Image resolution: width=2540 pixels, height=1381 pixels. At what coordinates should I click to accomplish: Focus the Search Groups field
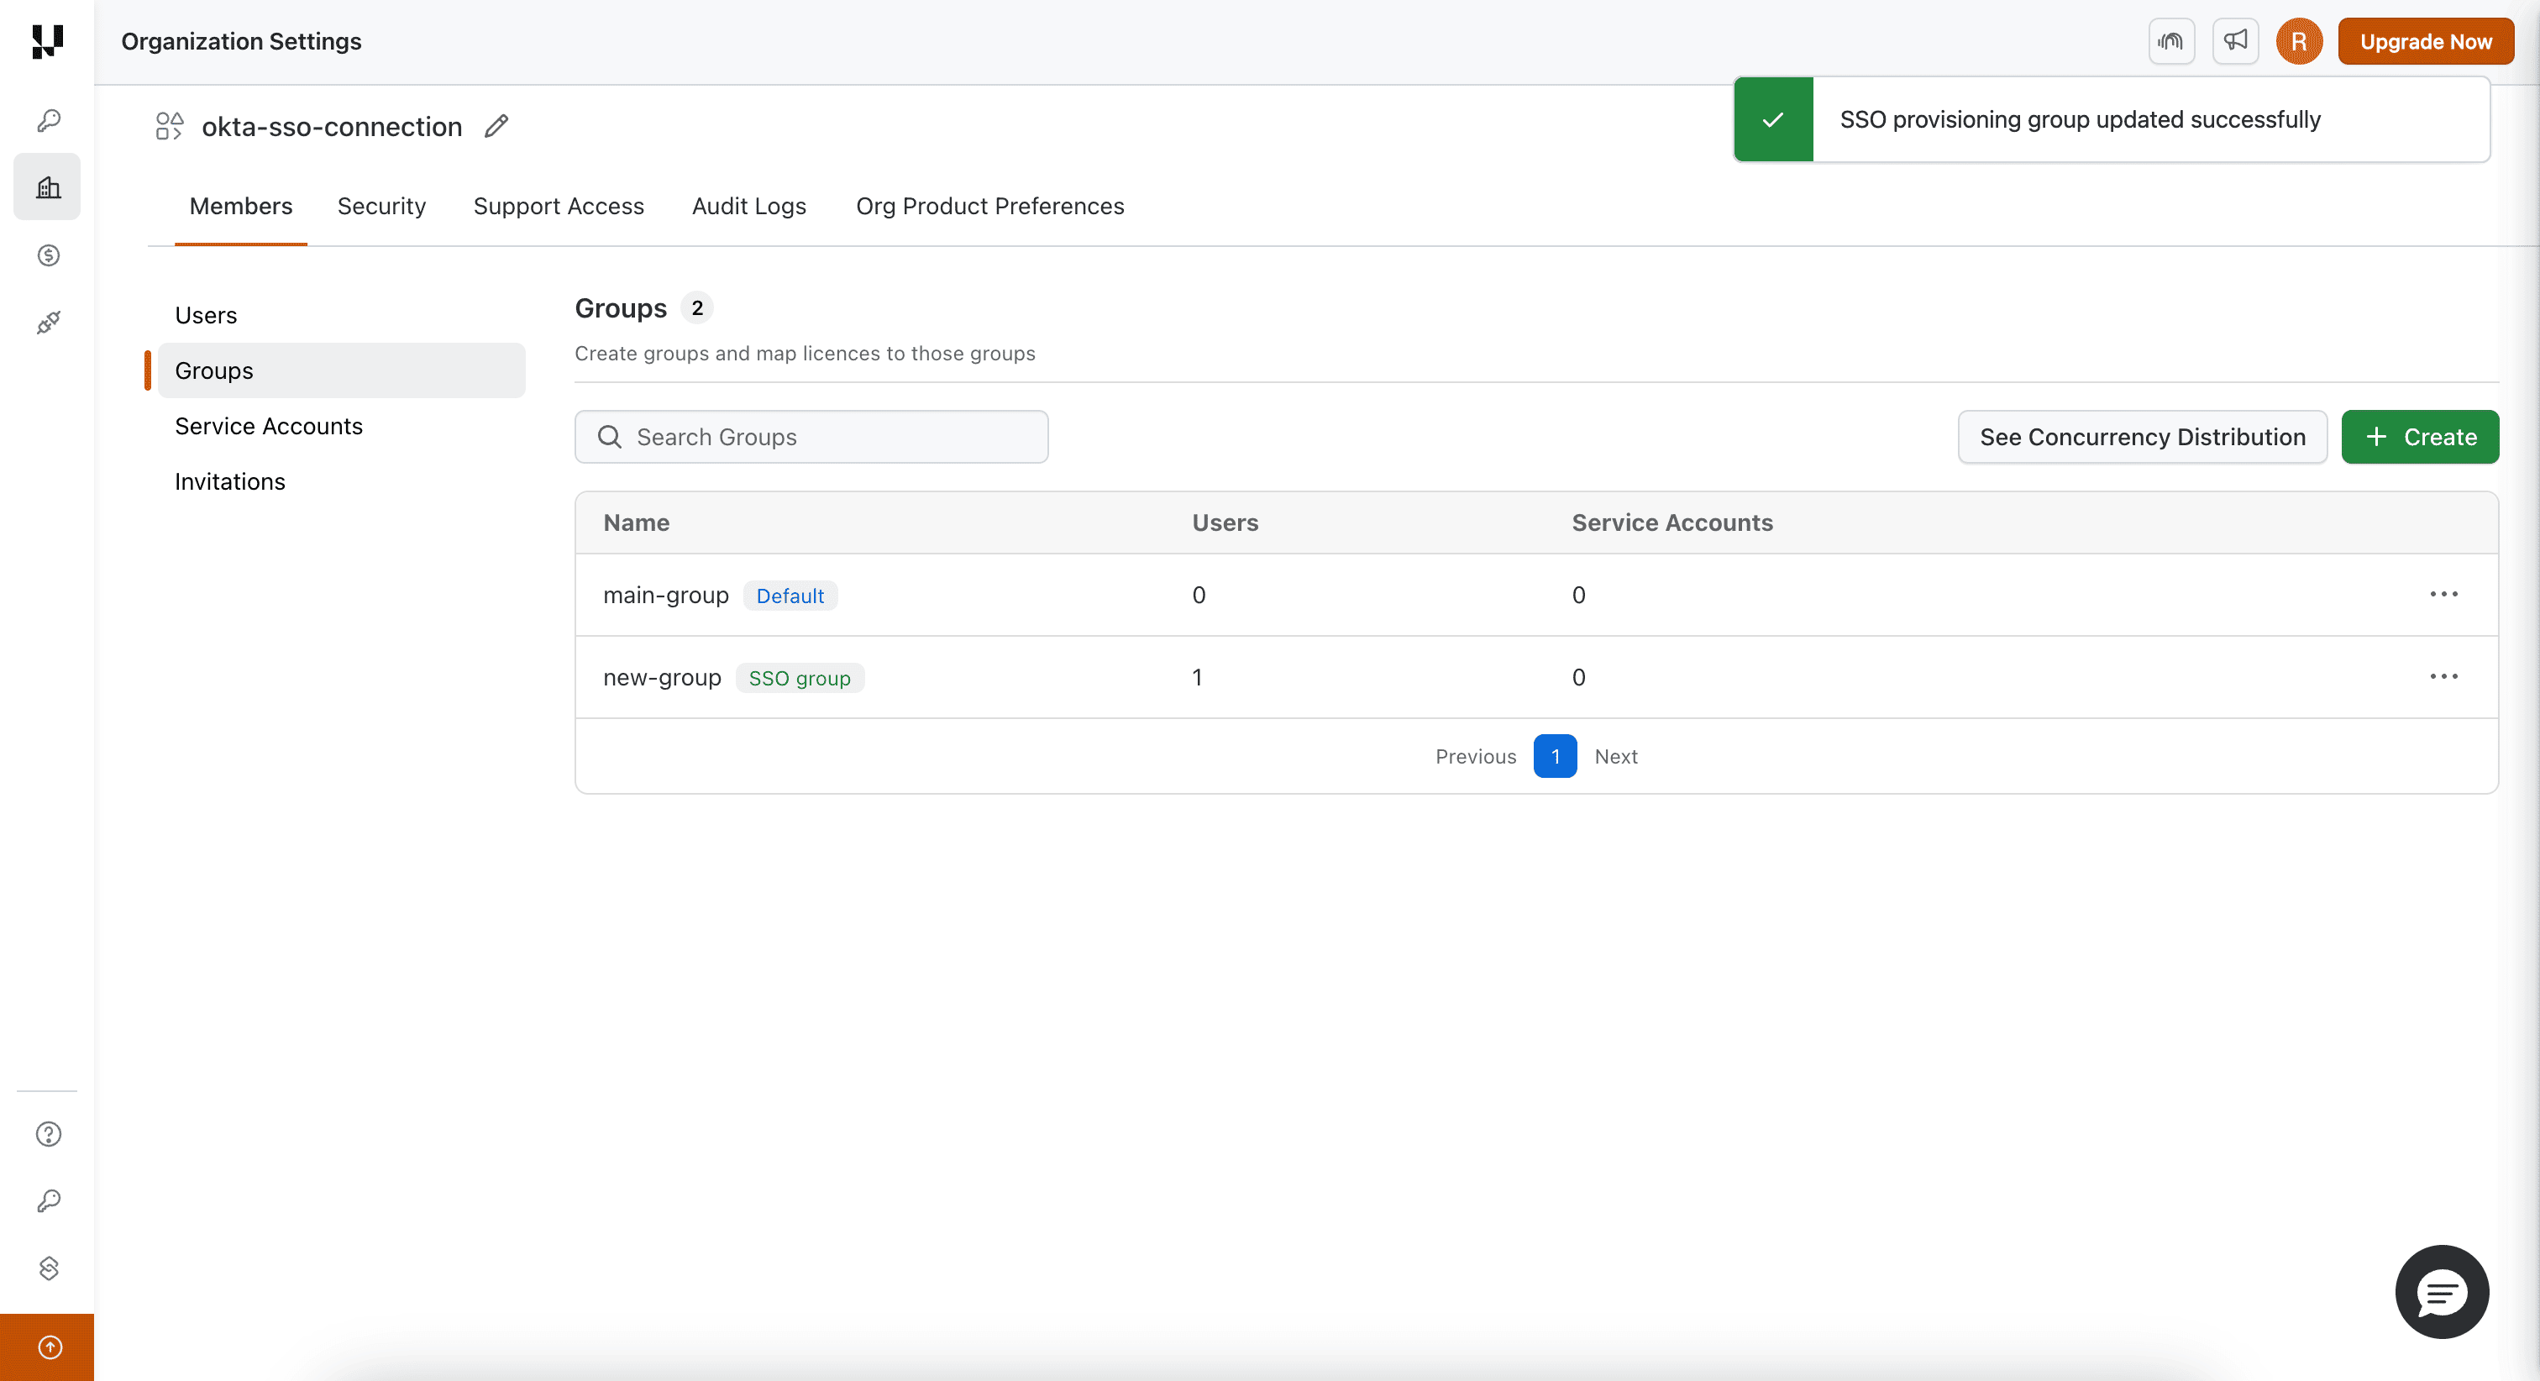(811, 437)
